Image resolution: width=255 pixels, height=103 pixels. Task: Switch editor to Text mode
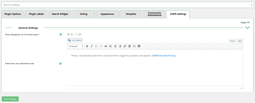point(240,41)
